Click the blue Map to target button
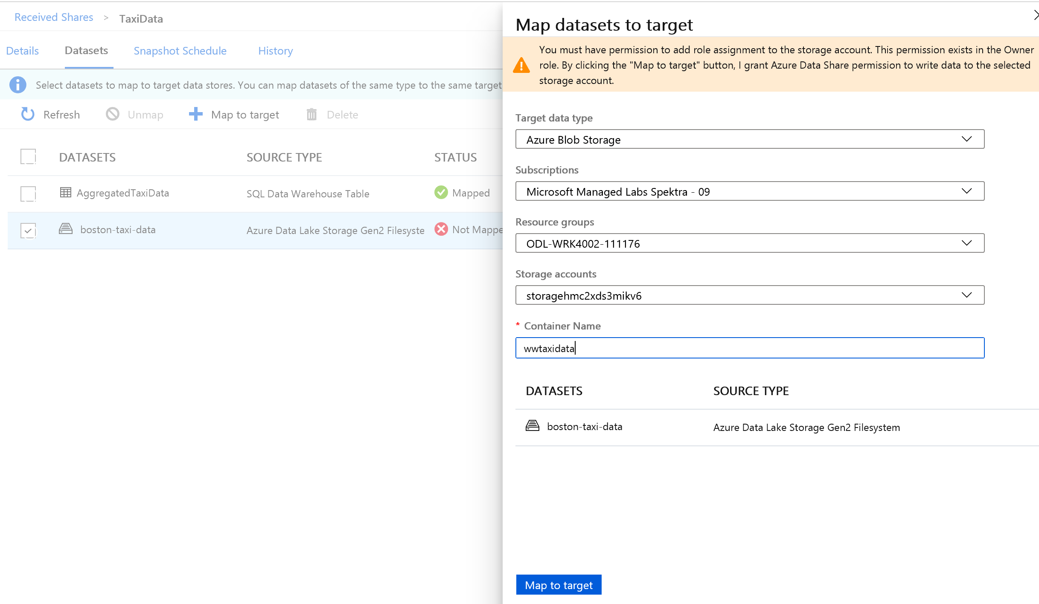 tap(559, 585)
